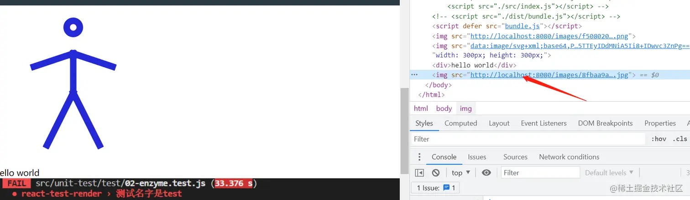Select the Console drawer tab
This screenshot has width=690, height=200.
[444, 157]
